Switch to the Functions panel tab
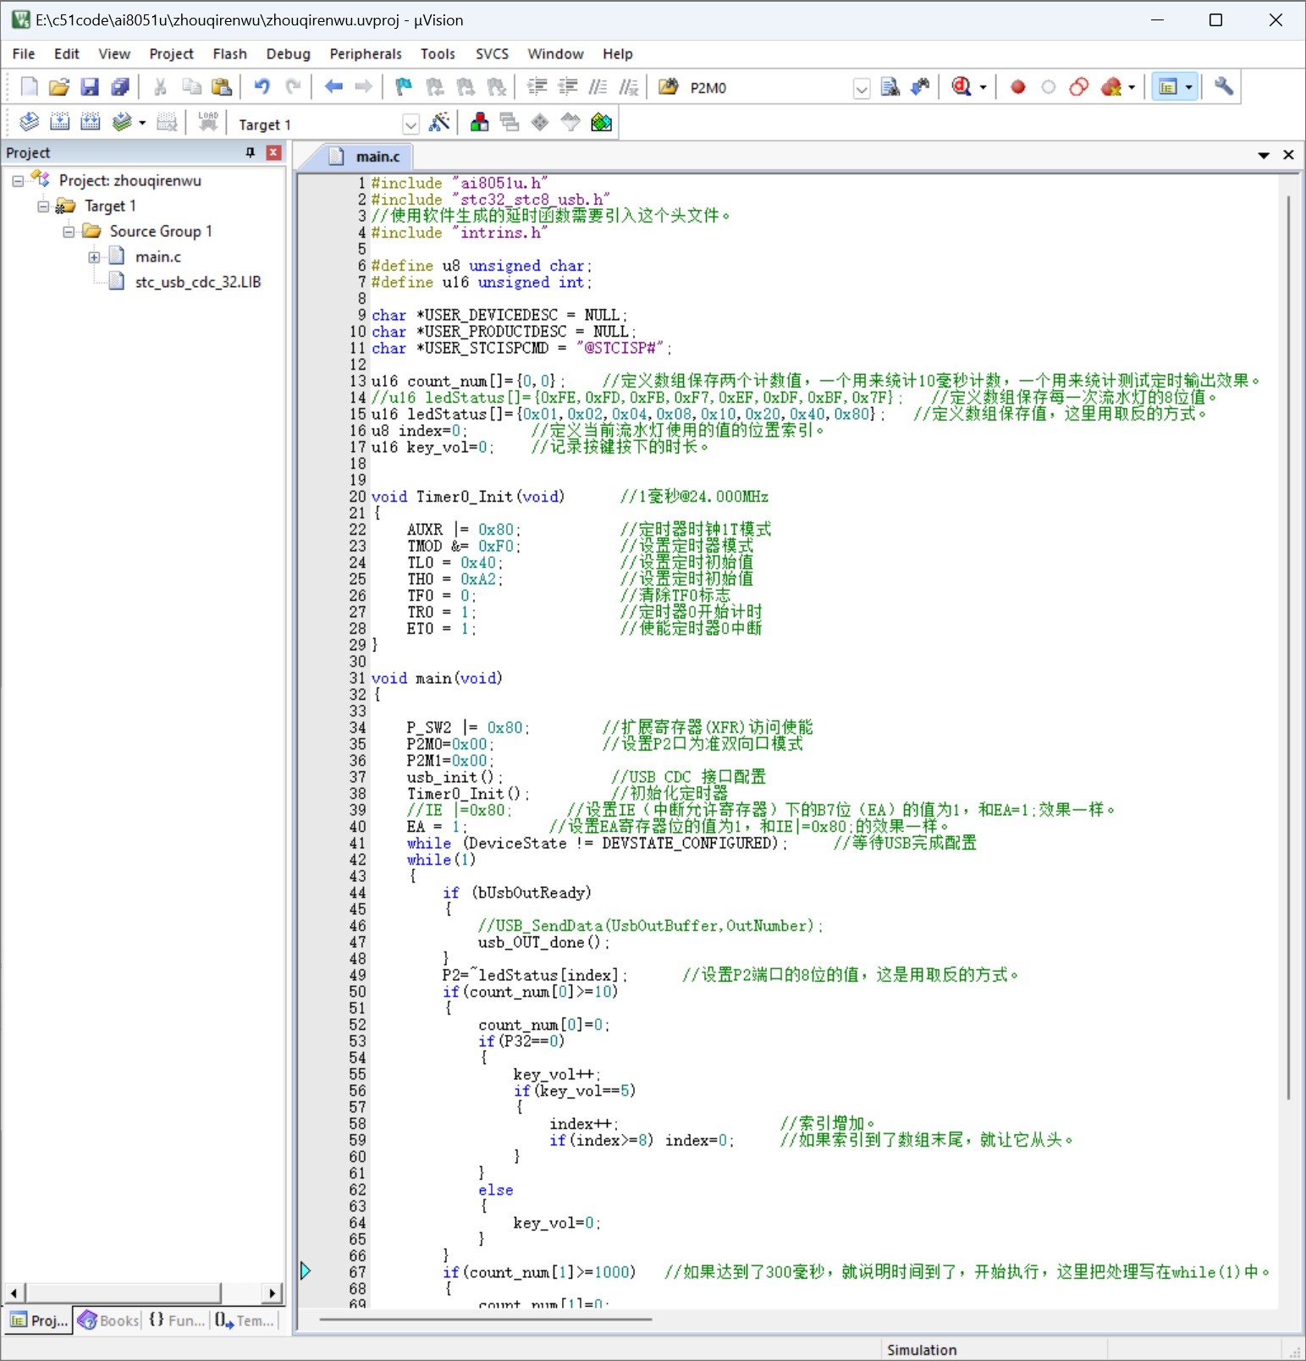 click(x=177, y=1320)
